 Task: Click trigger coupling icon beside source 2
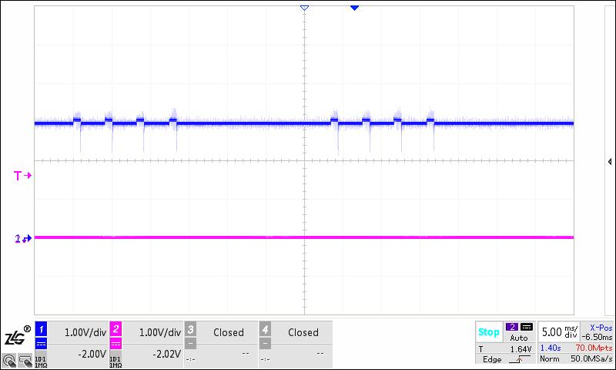pyautogui.click(x=527, y=327)
